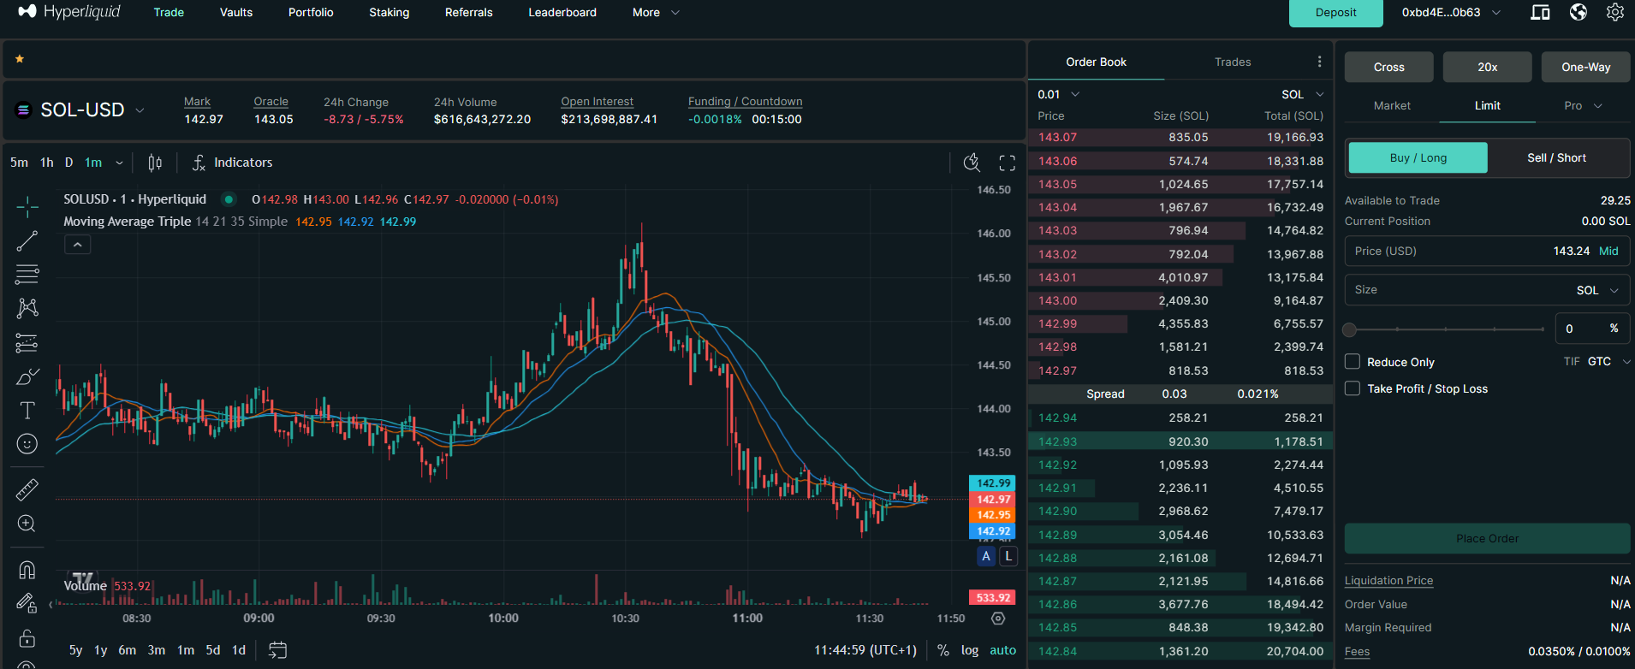Click the Deposit button
Screen dimensions: 1635x669
point(1336,13)
